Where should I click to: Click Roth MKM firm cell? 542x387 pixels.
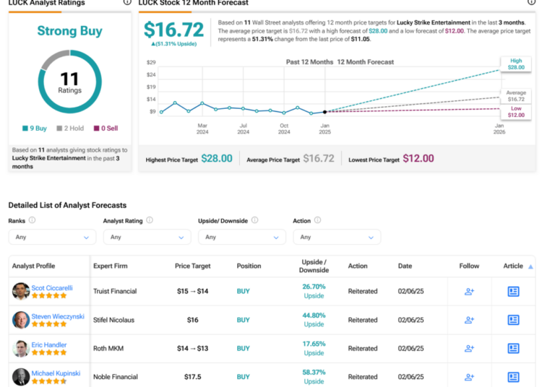108,348
